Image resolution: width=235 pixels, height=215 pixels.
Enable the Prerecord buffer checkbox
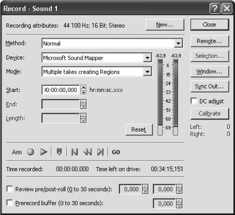click(x=9, y=202)
